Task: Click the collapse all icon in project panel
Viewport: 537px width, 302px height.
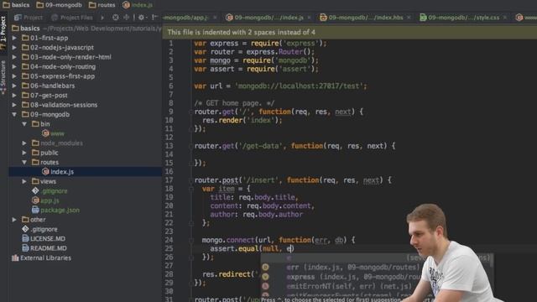Action: tap(127, 17)
